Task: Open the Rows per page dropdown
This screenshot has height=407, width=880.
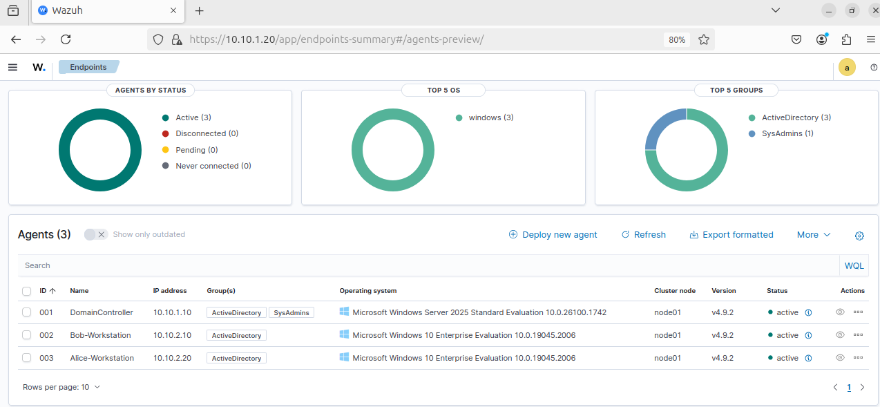Action: (61, 387)
